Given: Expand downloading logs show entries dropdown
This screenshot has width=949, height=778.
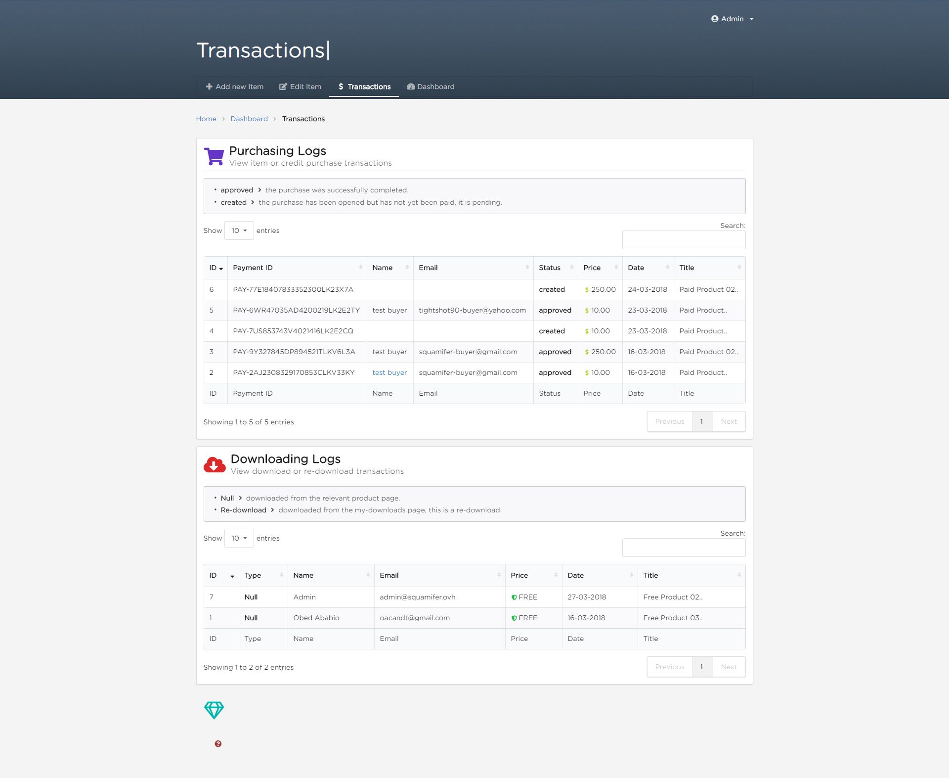Looking at the screenshot, I should click(239, 538).
